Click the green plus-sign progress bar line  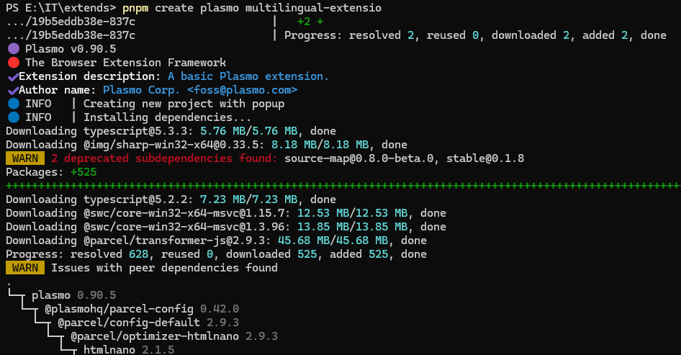pyautogui.click(x=338, y=186)
